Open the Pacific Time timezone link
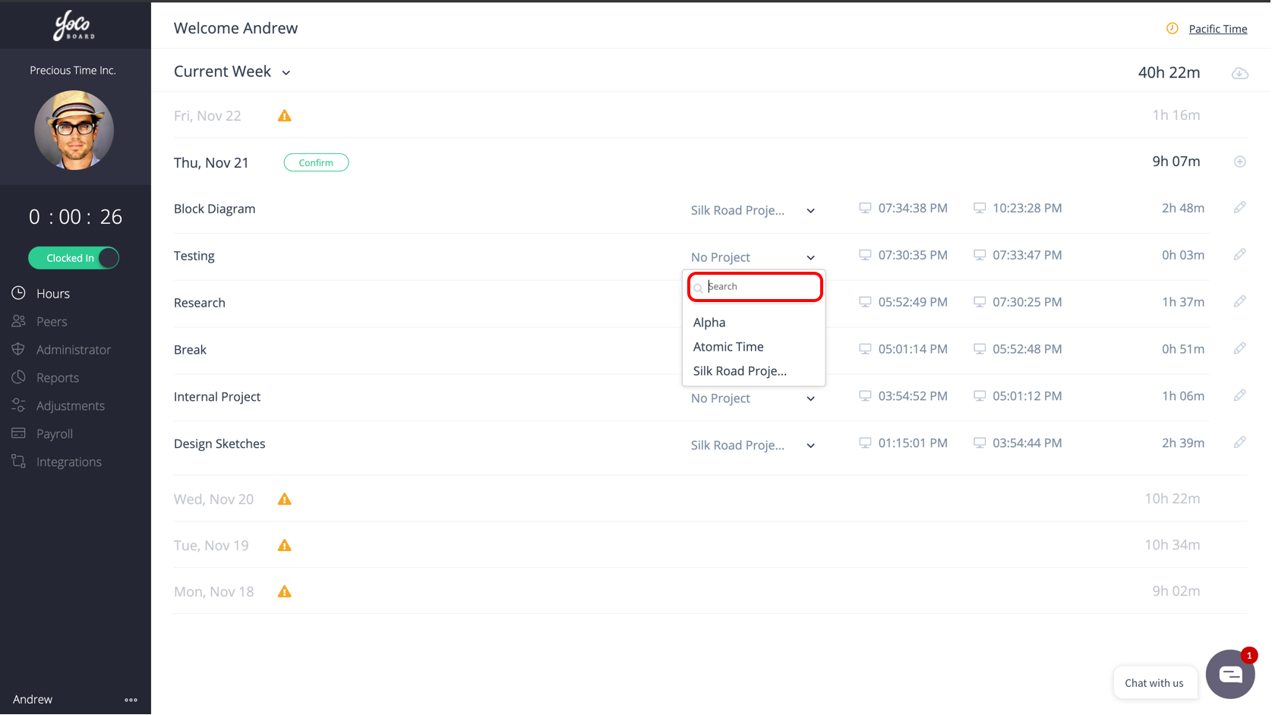Image resolution: width=1272 pixels, height=715 pixels. pyautogui.click(x=1217, y=29)
